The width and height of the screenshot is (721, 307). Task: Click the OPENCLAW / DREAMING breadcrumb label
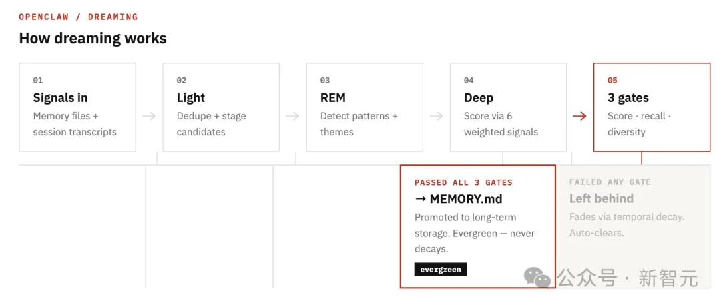point(78,17)
